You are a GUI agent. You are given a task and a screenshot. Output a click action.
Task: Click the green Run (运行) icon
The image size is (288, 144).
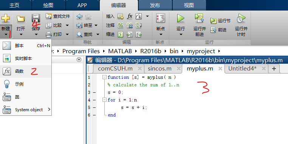coord(181,18)
